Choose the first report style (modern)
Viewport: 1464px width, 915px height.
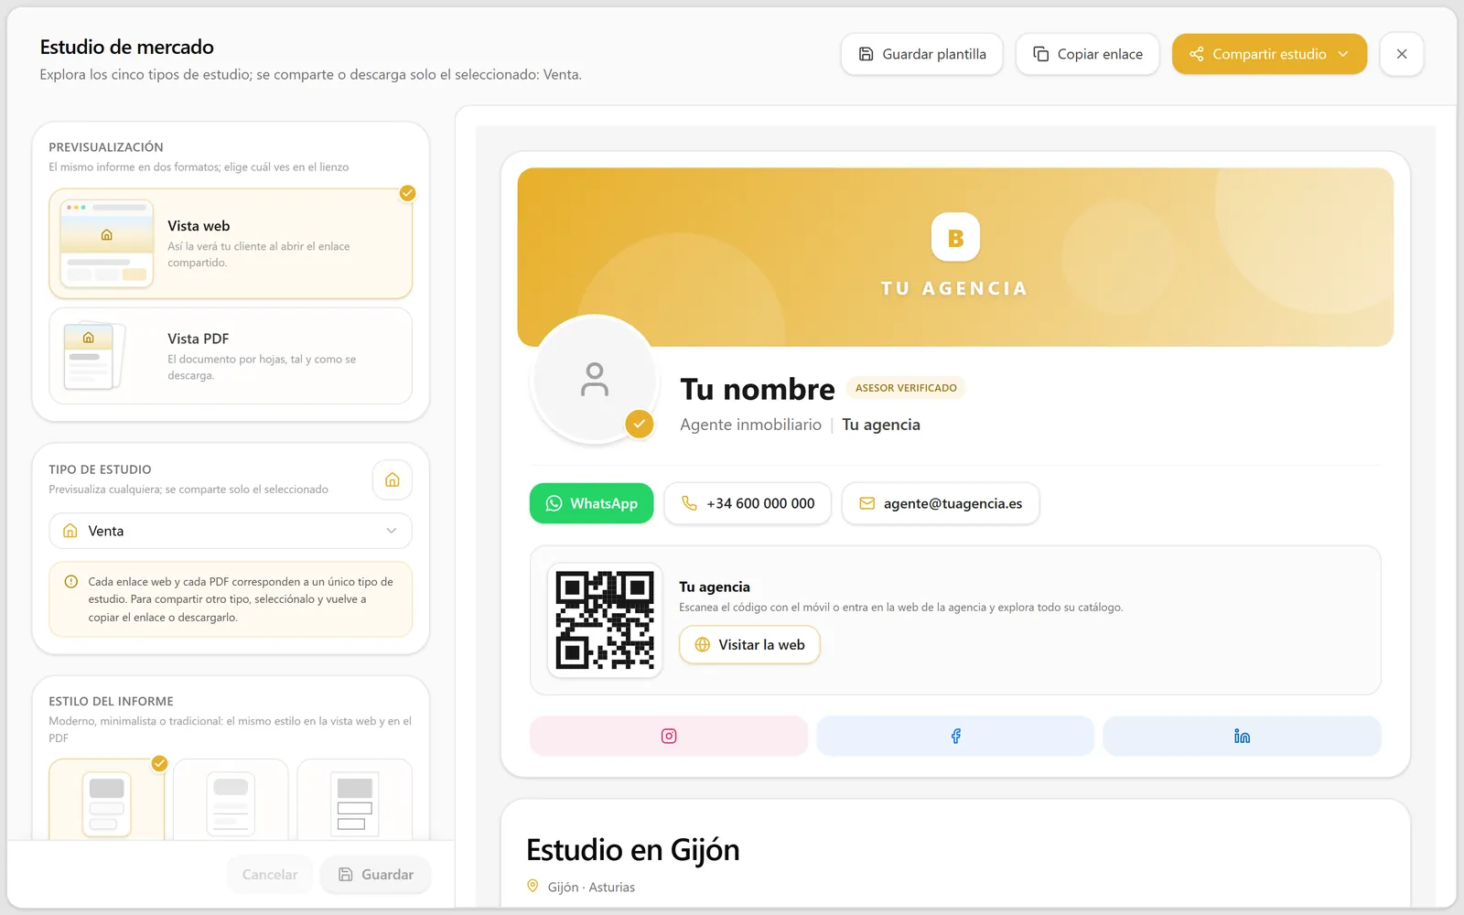coord(106,801)
